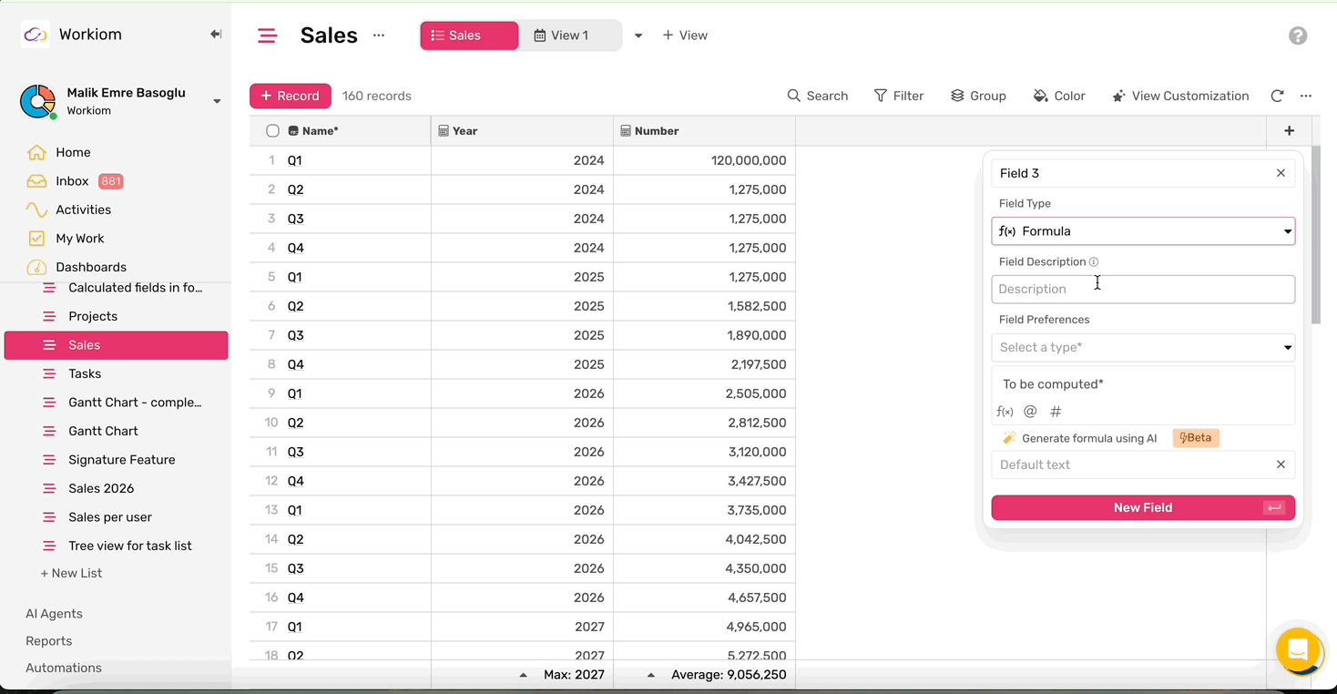The width and height of the screenshot is (1337, 694).
Task: Open the Color option in toolbar
Action: tap(1059, 96)
